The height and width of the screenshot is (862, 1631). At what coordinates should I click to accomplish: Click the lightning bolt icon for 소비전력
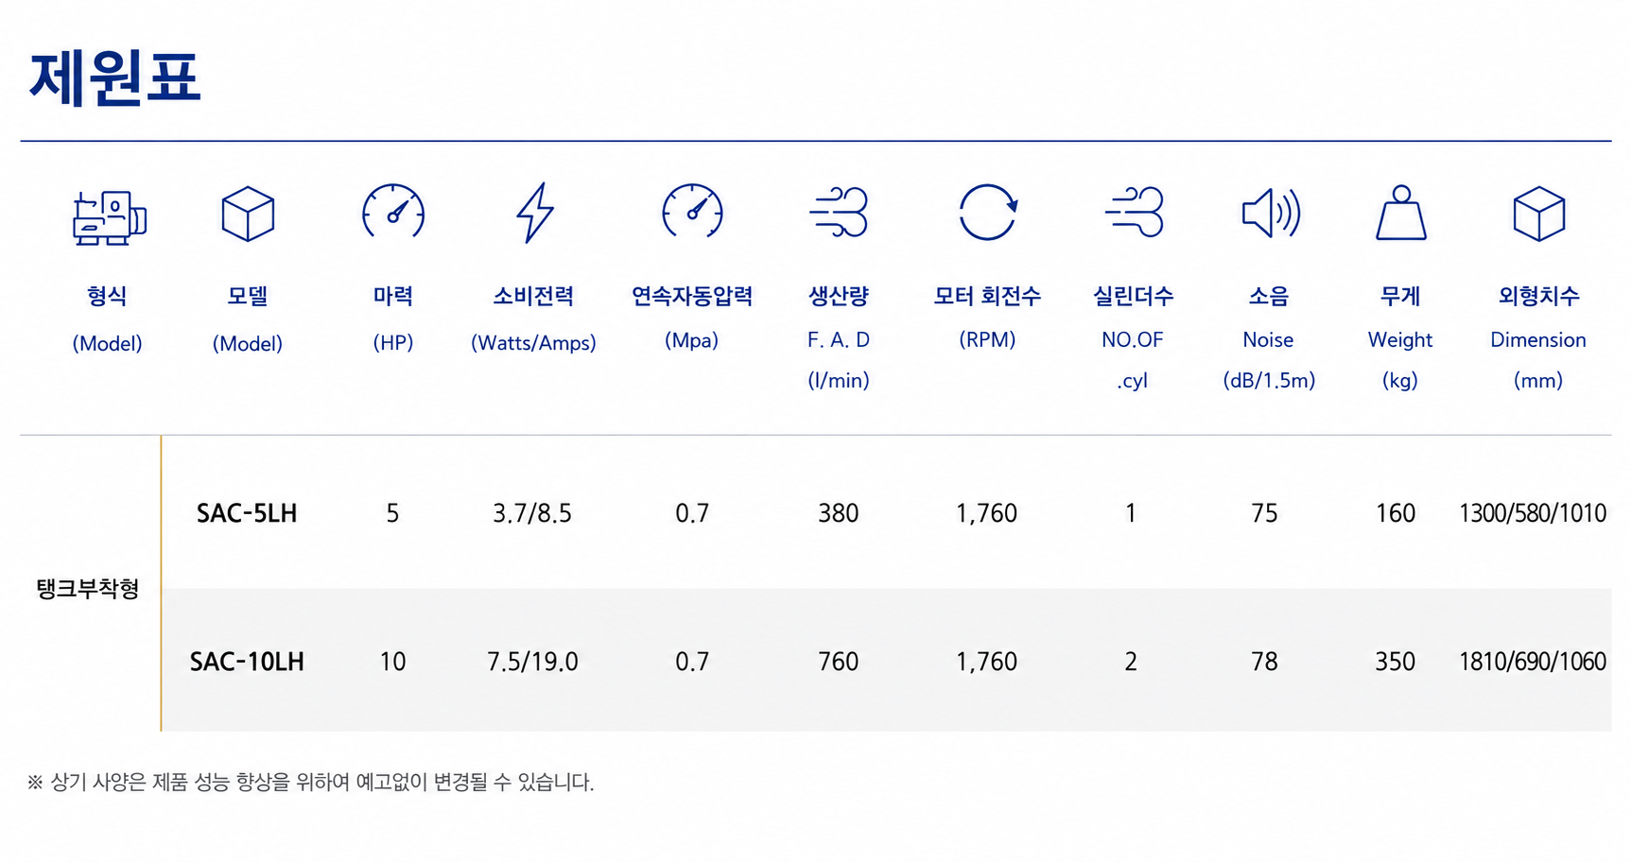(535, 213)
